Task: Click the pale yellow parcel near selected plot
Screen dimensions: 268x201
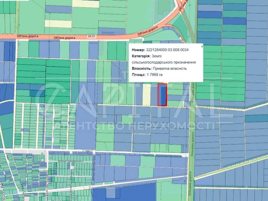Action: pyautogui.click(x=147, y=95)
